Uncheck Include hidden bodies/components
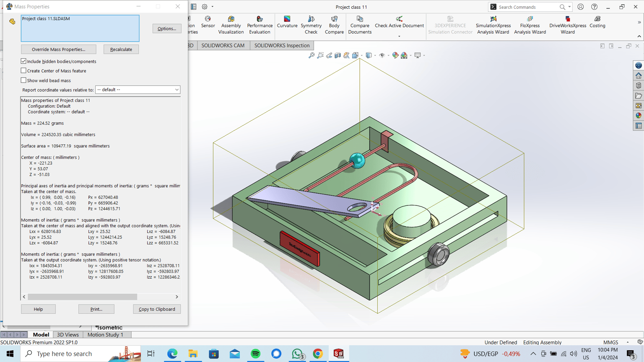 [23, 61]
